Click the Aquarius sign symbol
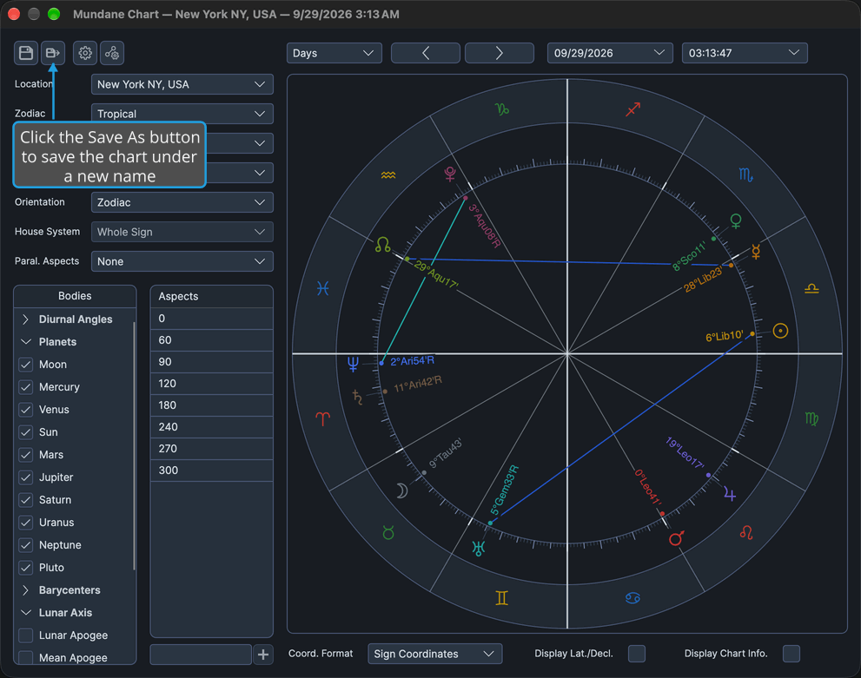The height and width of the screenshot is (678, 861). point(388,175)
